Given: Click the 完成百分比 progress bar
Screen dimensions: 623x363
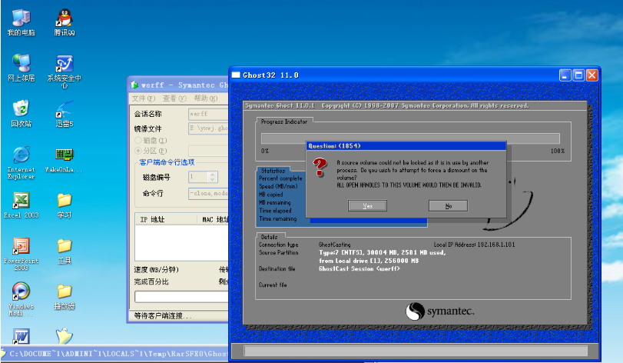Looking at the screenshot, I should pyautogui.click(x=181, y=297).
